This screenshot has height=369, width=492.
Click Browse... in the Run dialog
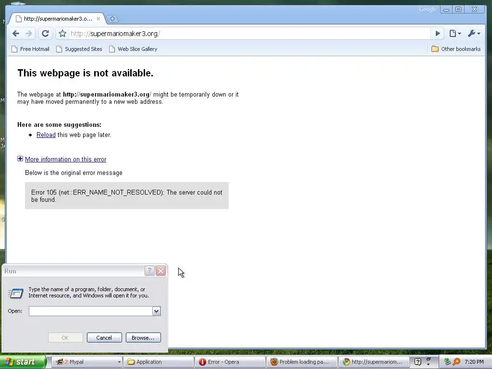point(143,338)
